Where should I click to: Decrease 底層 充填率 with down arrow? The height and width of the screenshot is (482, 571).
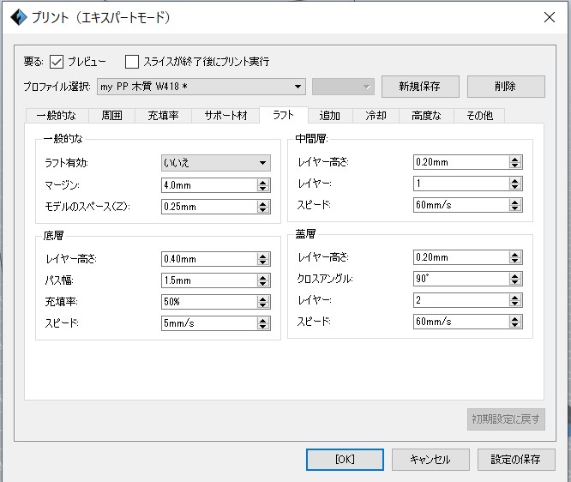coord(262,305)
